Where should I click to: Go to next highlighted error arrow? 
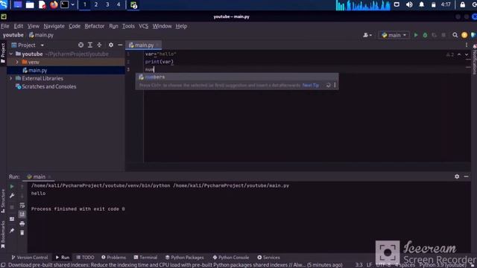pos(467,54)
